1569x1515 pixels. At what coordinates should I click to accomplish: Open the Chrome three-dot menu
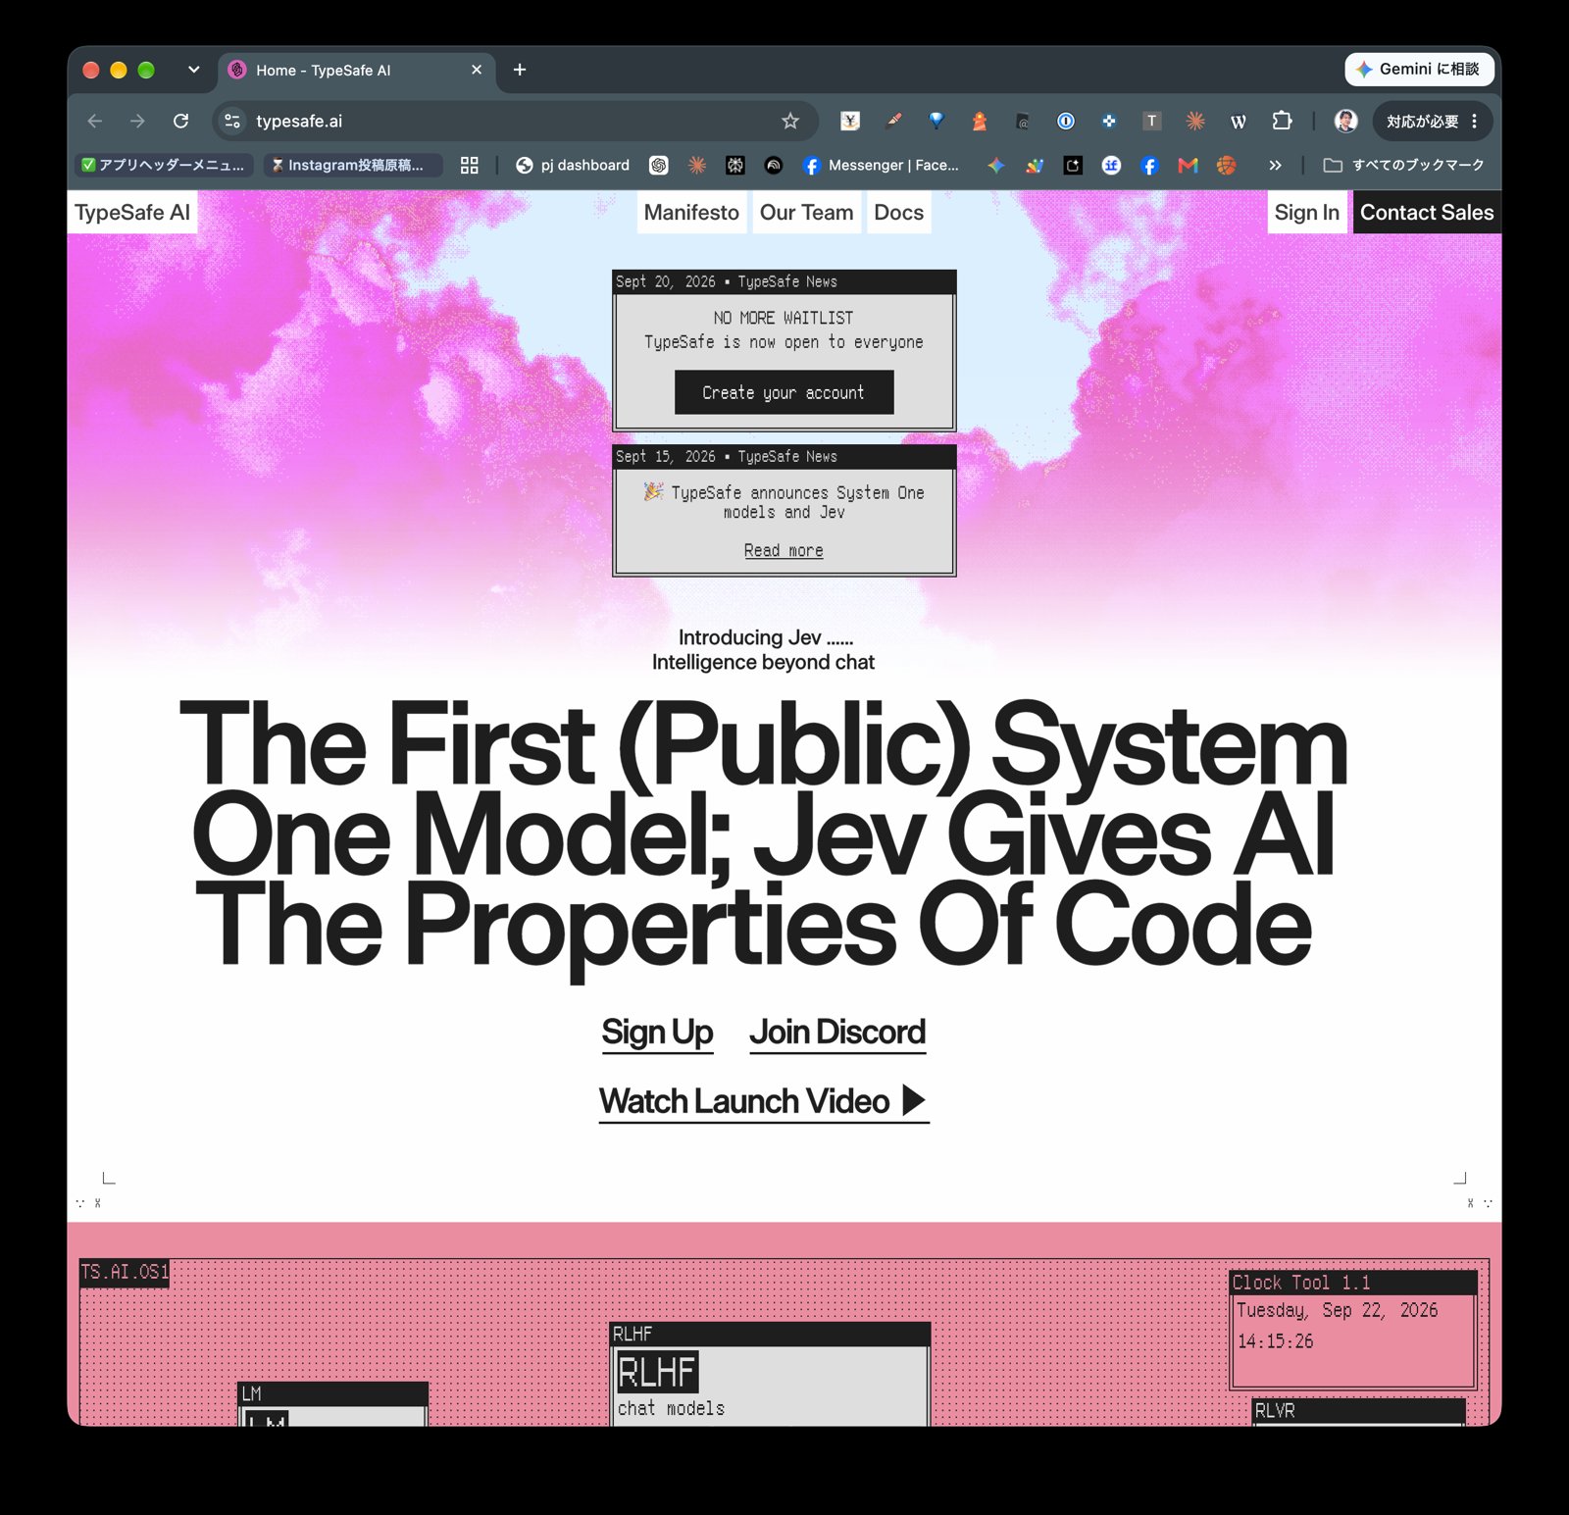click(x=1474, y=121)
